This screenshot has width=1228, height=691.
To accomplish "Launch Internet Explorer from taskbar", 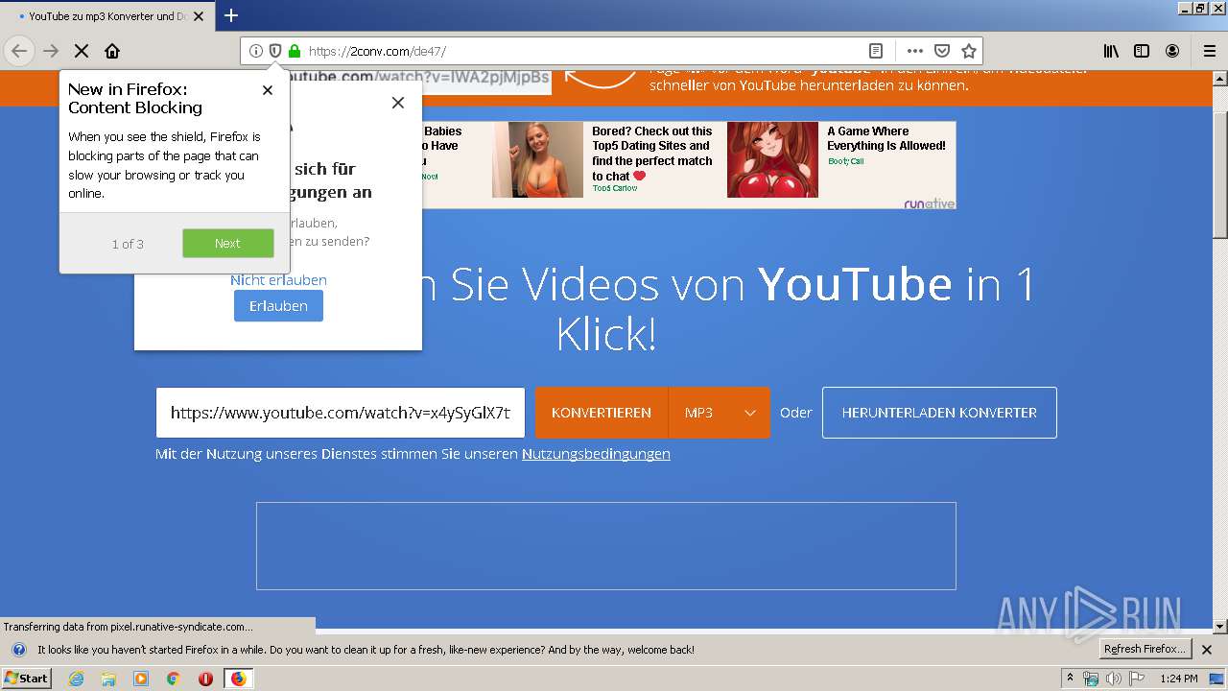I will [x=76, y=679].
